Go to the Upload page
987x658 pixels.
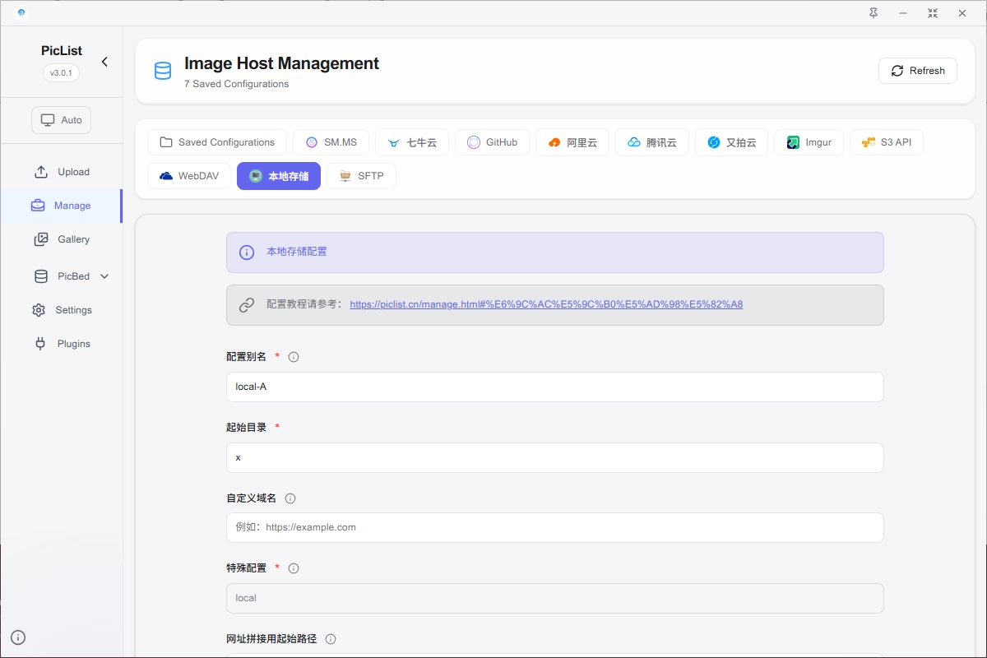tap(62, 172)
